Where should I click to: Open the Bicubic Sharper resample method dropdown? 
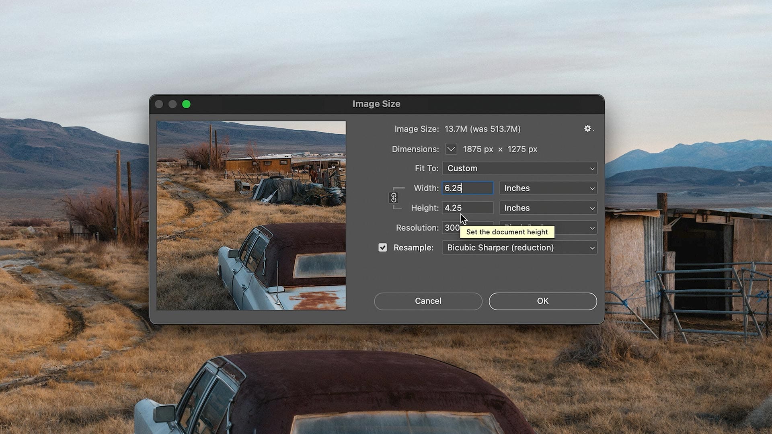pyautogui.click(x=519, y=248)
